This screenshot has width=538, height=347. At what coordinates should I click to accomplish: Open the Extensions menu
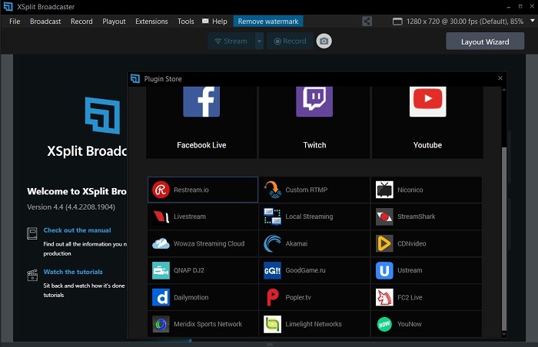(151, 21)
